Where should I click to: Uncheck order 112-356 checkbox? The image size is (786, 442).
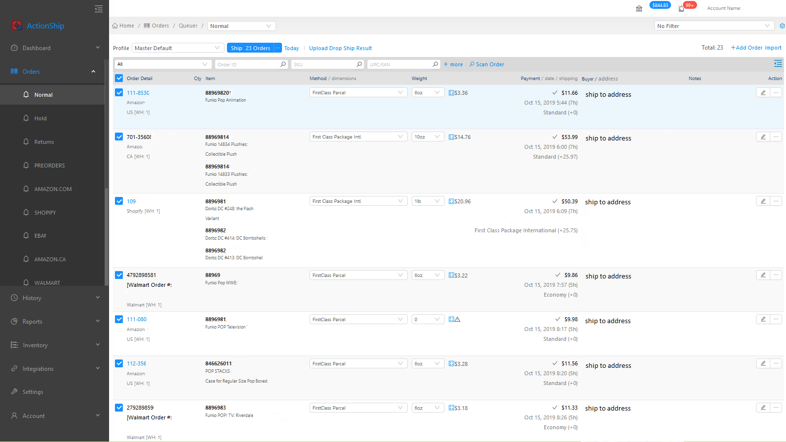[119, 363]
